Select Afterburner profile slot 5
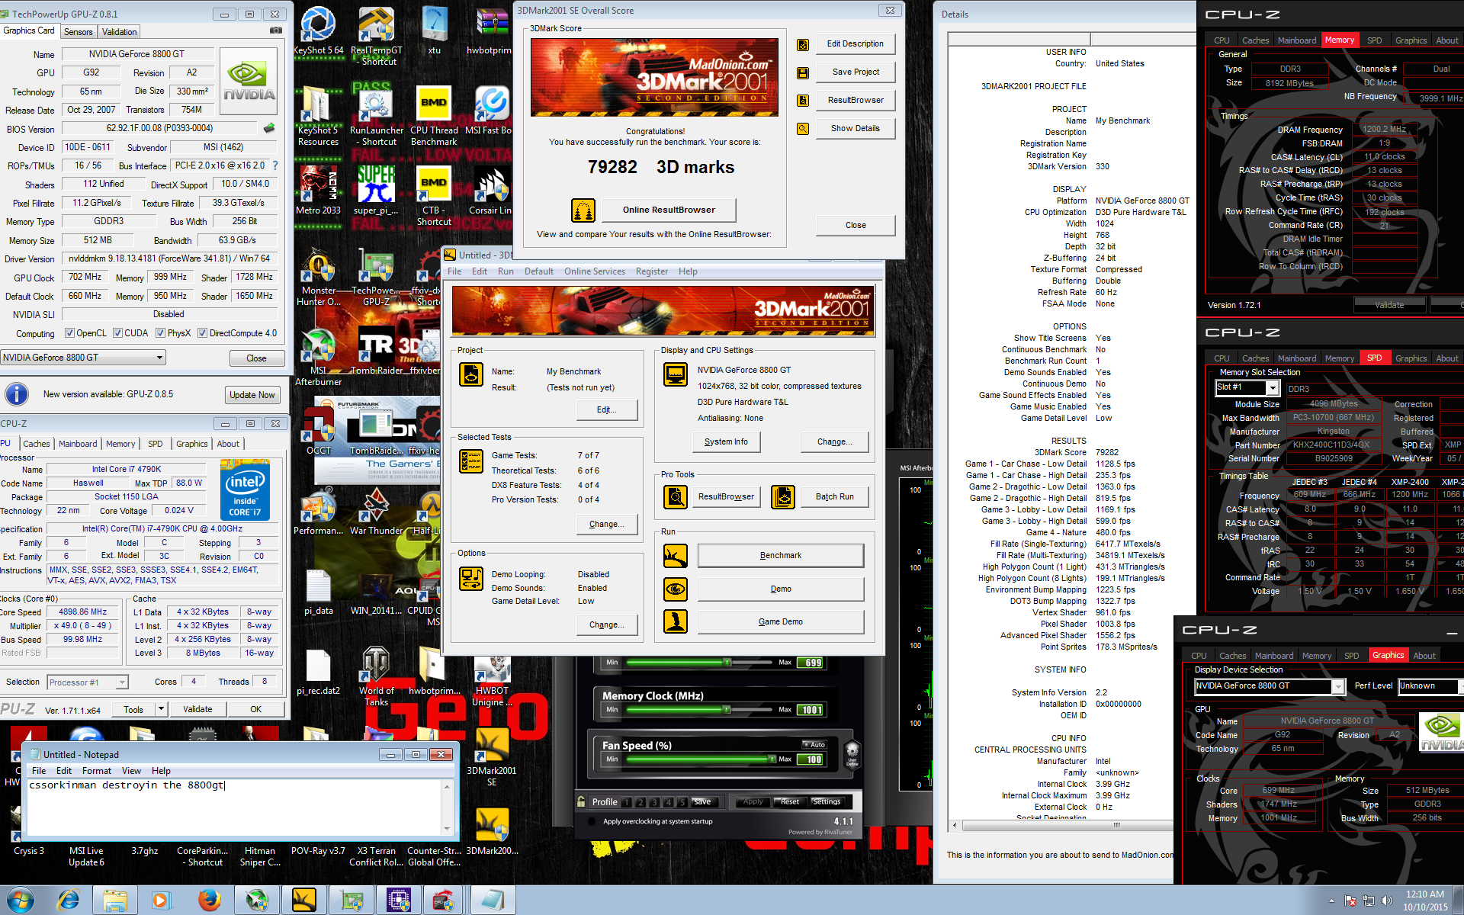This screenshot has width=1464, height=915. [x=682, y=802]
